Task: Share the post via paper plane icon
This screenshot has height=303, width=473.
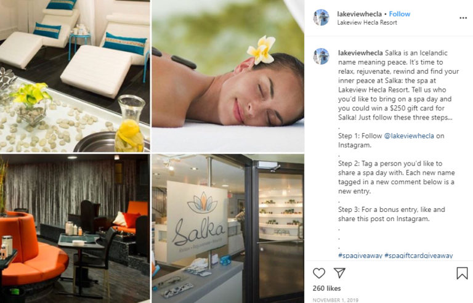Action: [339, 273]
